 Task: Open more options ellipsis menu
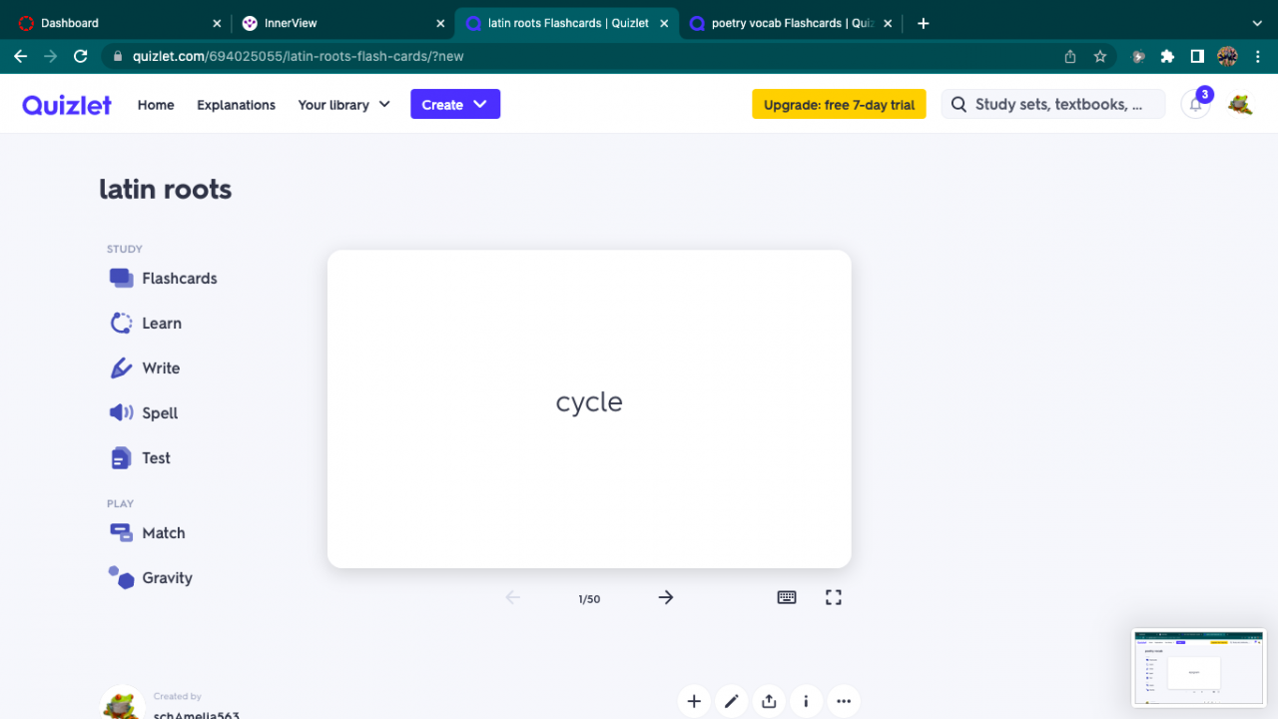[x=844, y=701]
